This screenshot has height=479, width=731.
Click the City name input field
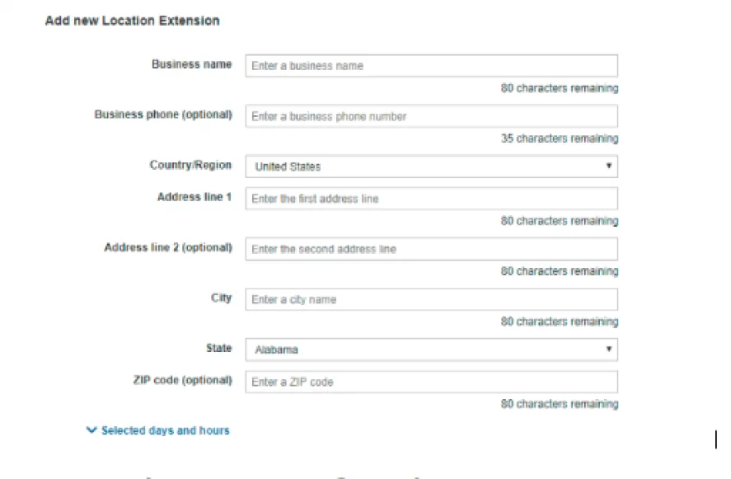pos(430,298)
